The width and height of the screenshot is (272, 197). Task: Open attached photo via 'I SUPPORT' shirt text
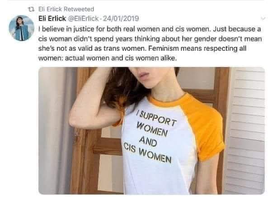click(156, 119)
